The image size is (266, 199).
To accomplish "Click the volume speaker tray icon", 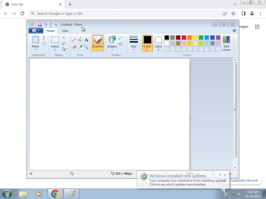I will 240,194.
